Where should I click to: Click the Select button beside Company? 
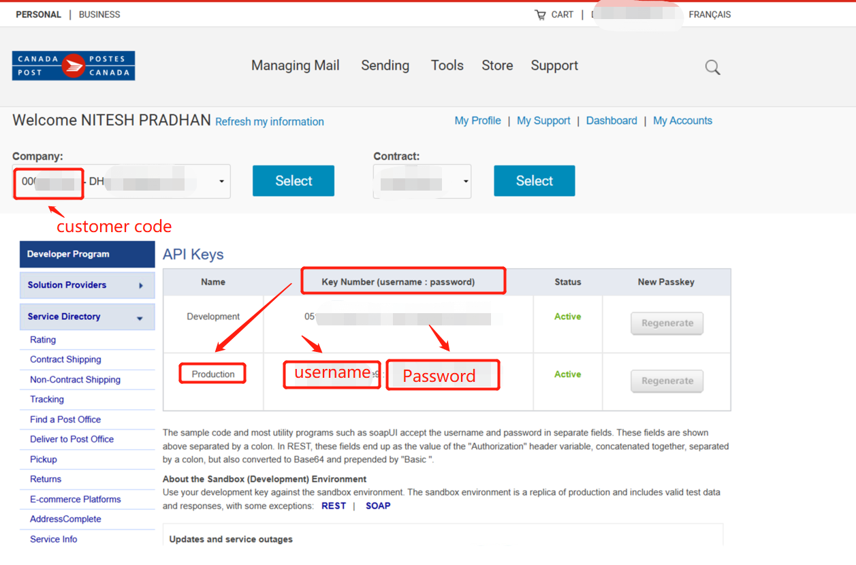(294, 181)
